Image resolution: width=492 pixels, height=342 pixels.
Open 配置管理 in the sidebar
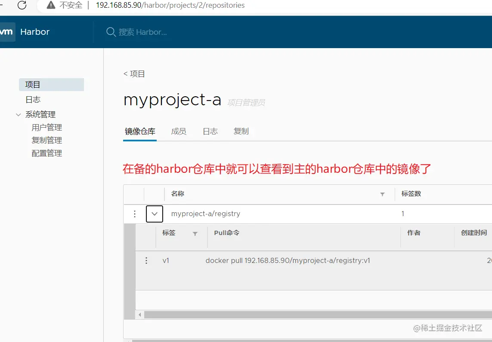coord(47,153)
